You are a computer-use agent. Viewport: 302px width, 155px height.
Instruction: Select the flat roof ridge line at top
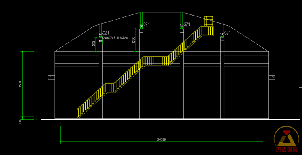pyautogui.click(x=161, y=13)
